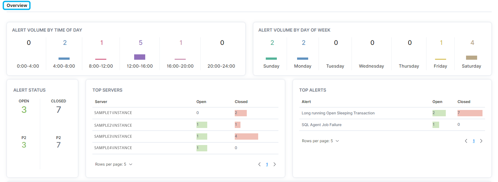Click the blue 4:00-8:00 alert volume bar
Image resolution: width=498 pixels, height=182 pixels.
tap(64, 58)
